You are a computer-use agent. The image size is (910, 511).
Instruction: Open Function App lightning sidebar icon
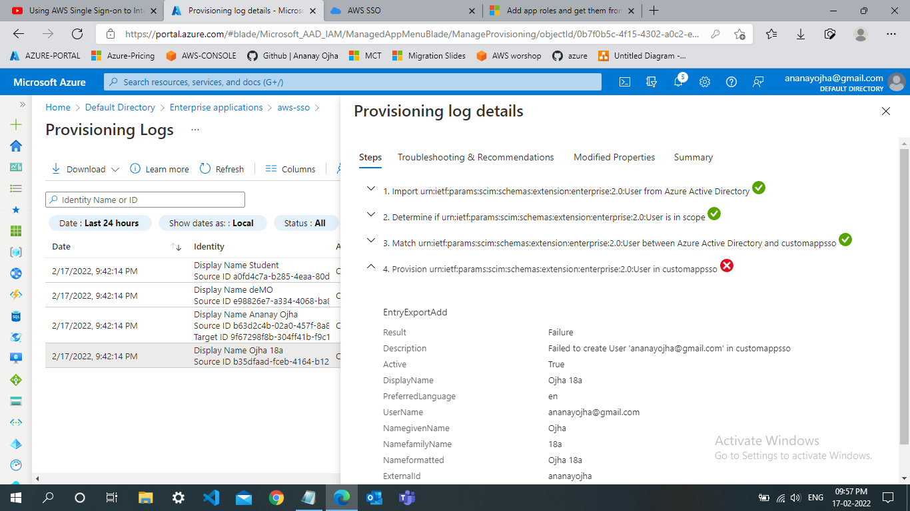16,295
